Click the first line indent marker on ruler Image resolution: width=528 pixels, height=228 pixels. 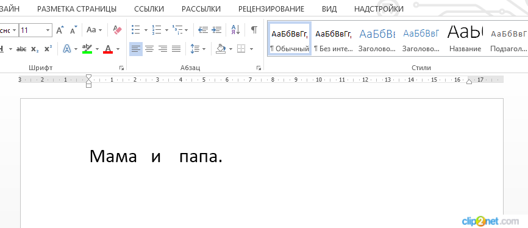88,77
